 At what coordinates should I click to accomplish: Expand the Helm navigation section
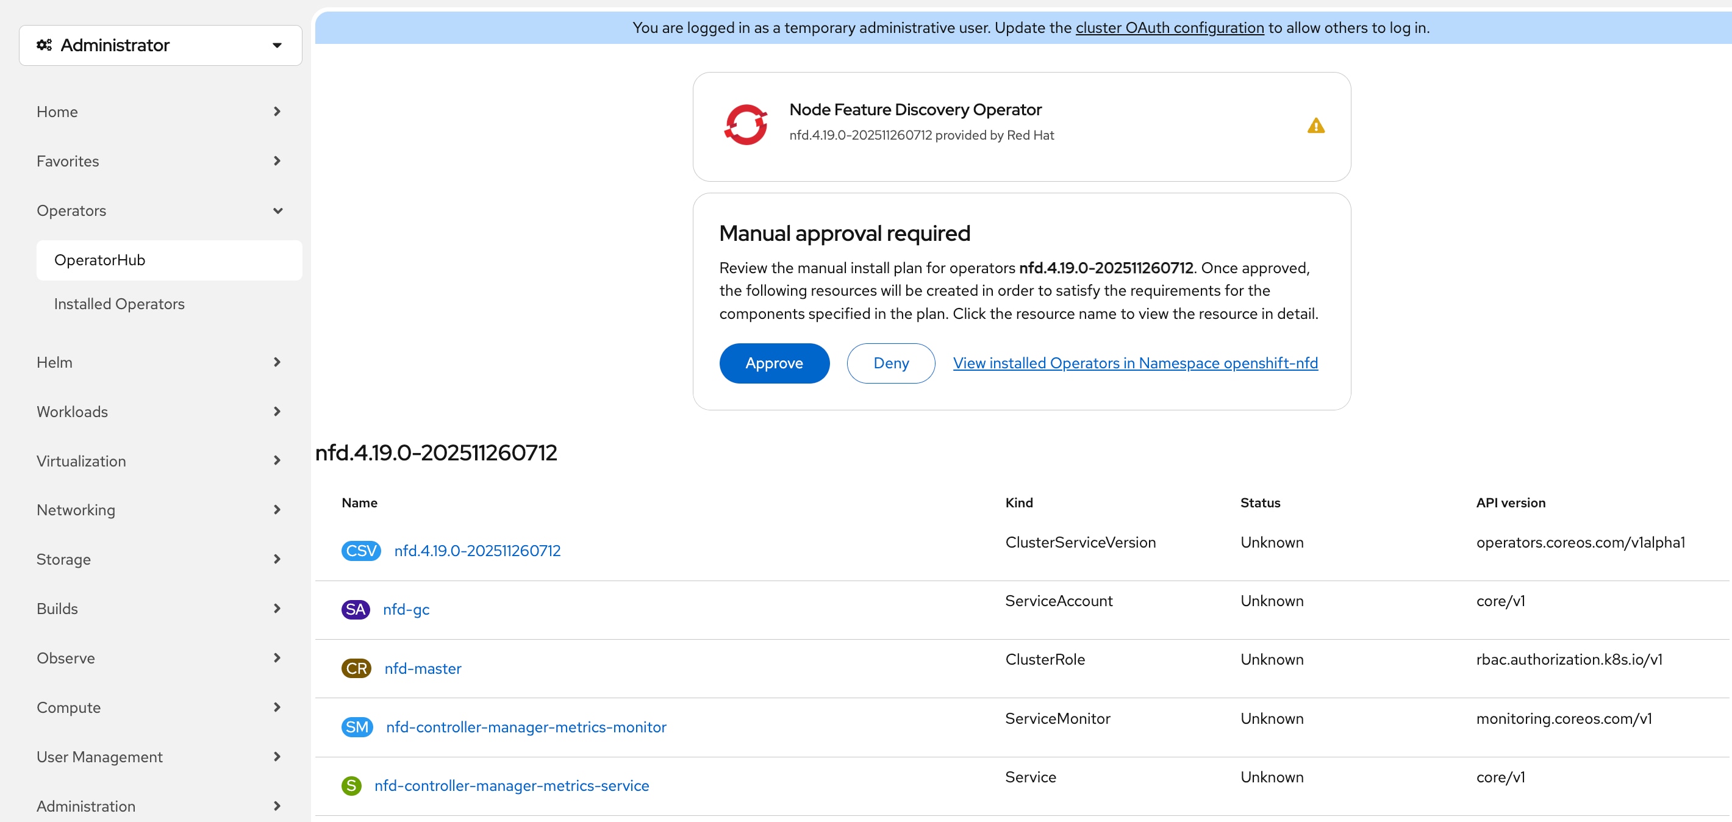160,362
